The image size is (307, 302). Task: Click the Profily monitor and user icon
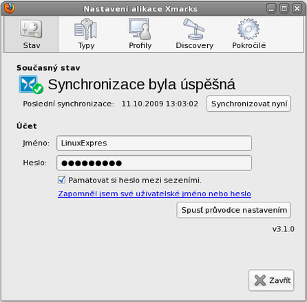140,29
